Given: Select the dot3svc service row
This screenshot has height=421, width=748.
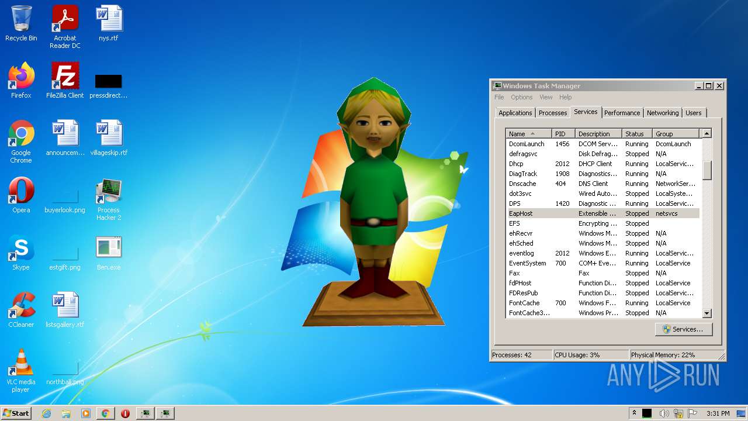Looking at the screenshot, I should pyautogui.click(x=602, y=194).
